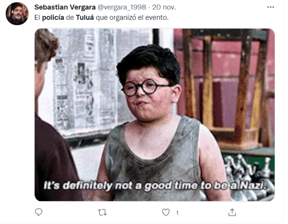The height and width of the screenshot is (224, 288).
Task: Click the tweet text about organizó el evento
Action: 101,18
